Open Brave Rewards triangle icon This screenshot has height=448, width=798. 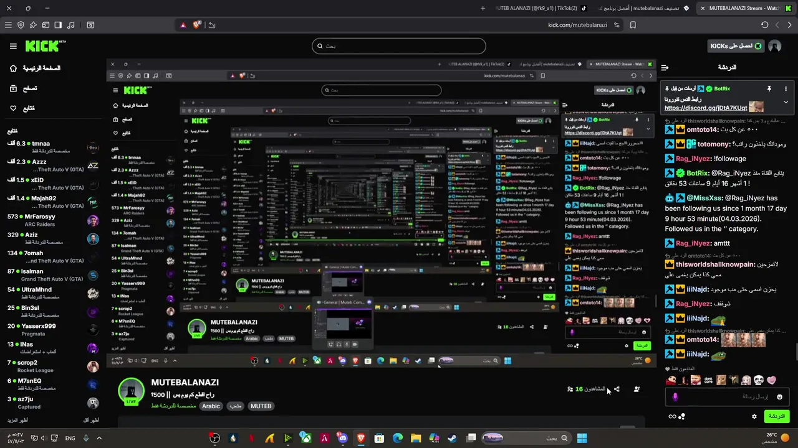(183, 25)
